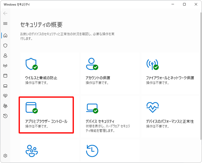This screenshot has height=163, width=202.
Task: Open virus protection via the sidebar shield icon
Action: pos(5,46)
